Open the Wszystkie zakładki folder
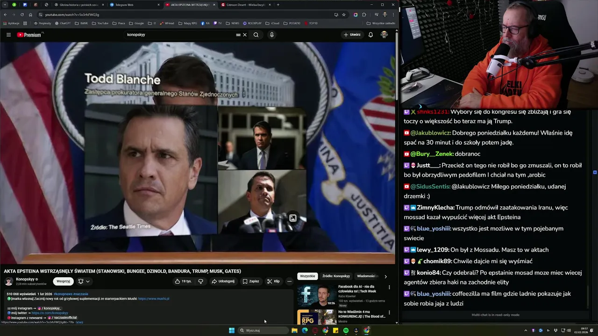Image resolution: width=598 pixels, height=336 pixels. pyautogui.click(x=381, y=23)
